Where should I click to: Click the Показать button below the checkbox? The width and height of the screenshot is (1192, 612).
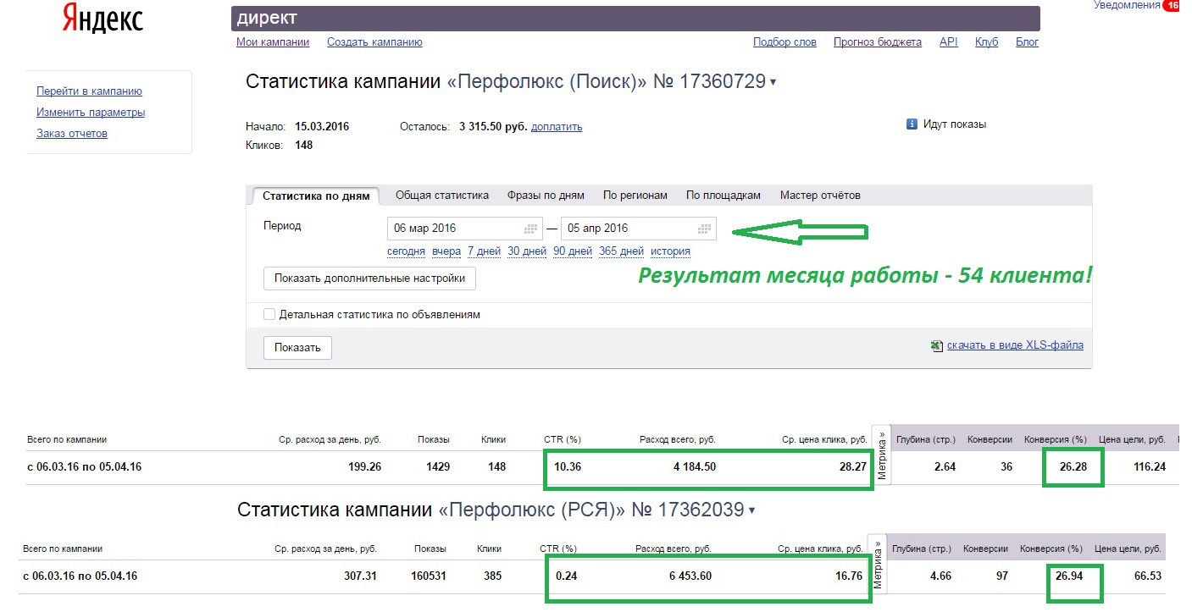pyautogui.click(x=297, y=348)
